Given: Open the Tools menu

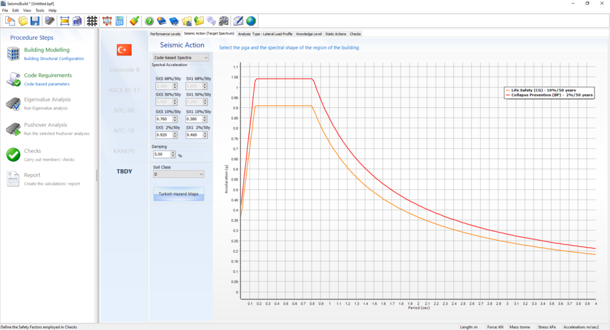Looking at the screenshot, I should (39, 10).
